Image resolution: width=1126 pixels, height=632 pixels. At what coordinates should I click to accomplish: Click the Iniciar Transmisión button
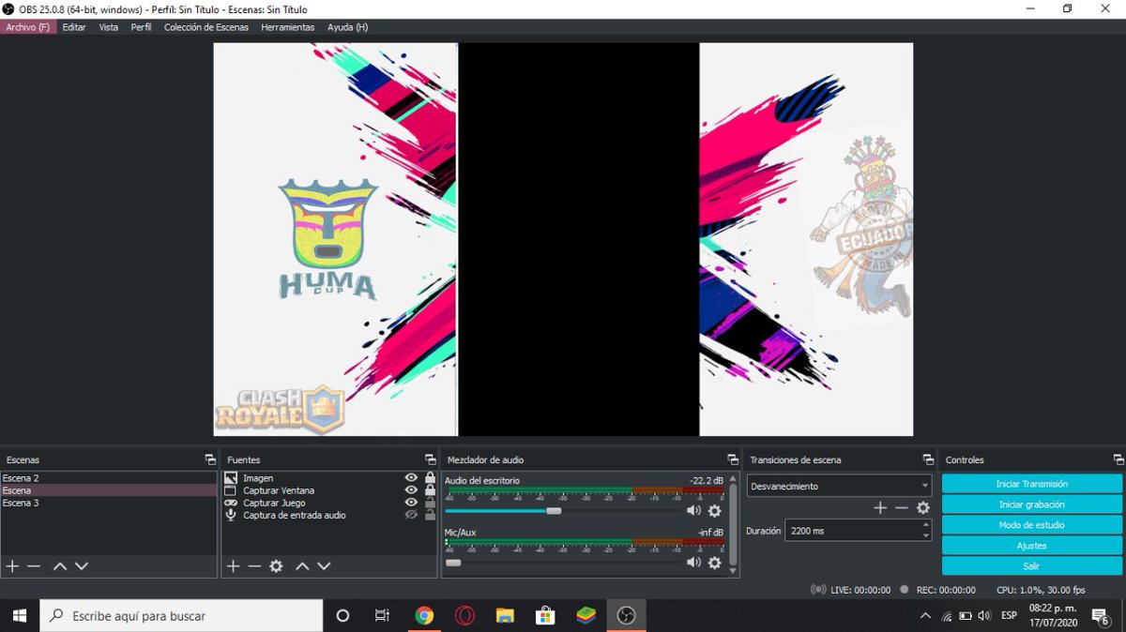tap(1030, 484)
